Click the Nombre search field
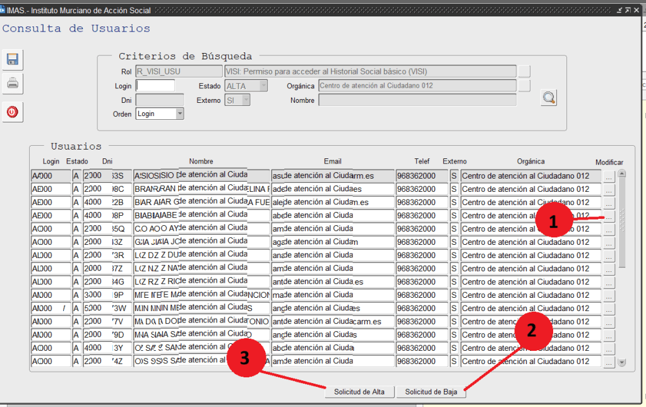This screenshot has height=407, width=646. coord(417,100)
